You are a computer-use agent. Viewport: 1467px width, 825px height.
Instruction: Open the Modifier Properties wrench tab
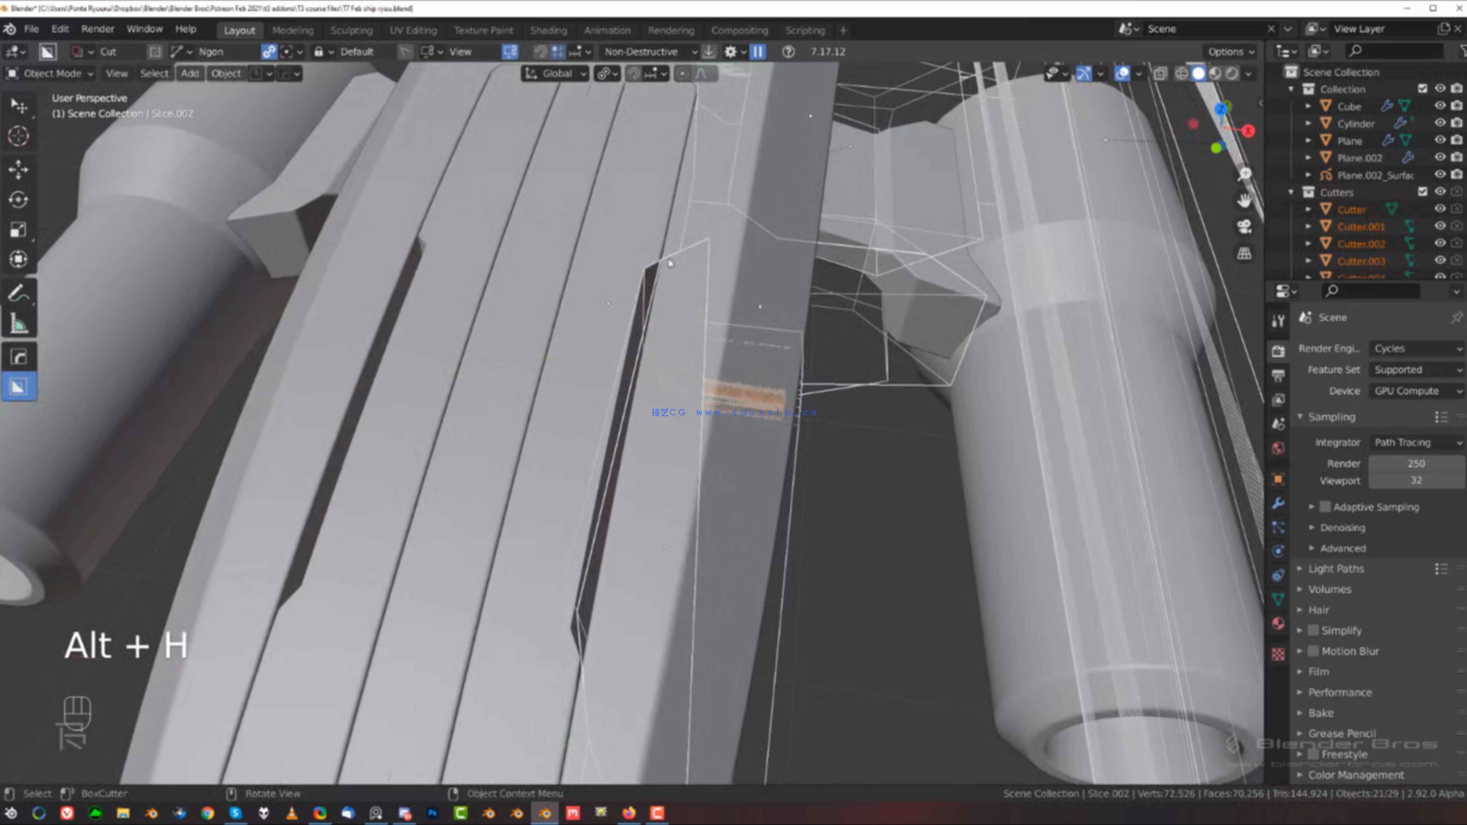tap(1279, 503)
